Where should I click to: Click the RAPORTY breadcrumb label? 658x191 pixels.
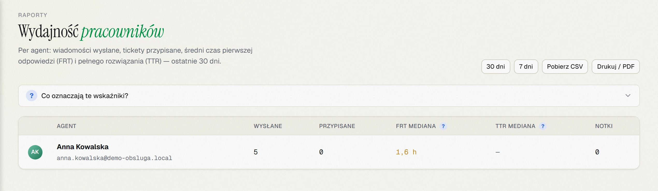(33, 15)
